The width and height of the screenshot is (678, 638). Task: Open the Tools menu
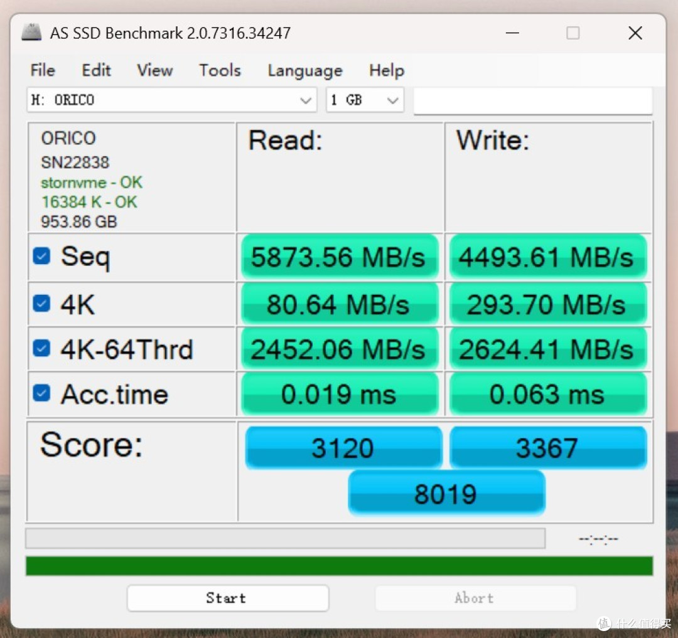point(220,70)
